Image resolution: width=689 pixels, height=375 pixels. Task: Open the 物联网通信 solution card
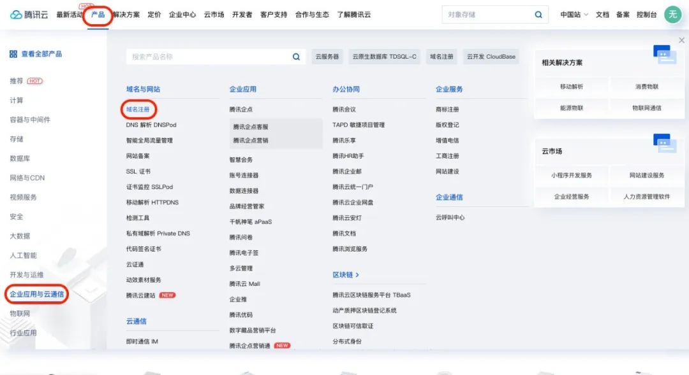pyautogui.click(x=647, y=108)
